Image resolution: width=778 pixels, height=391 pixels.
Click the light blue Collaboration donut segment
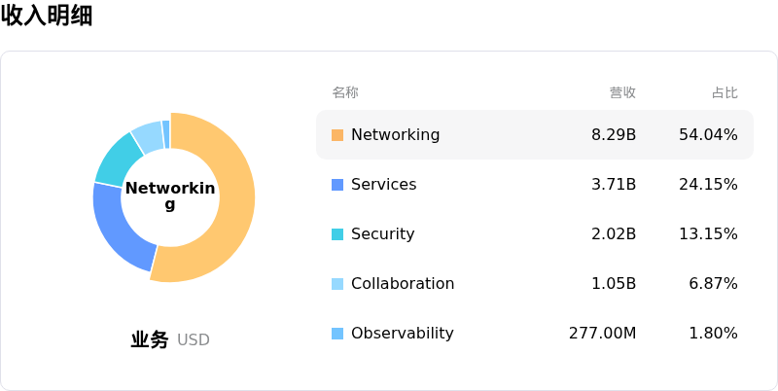[146, 136]
